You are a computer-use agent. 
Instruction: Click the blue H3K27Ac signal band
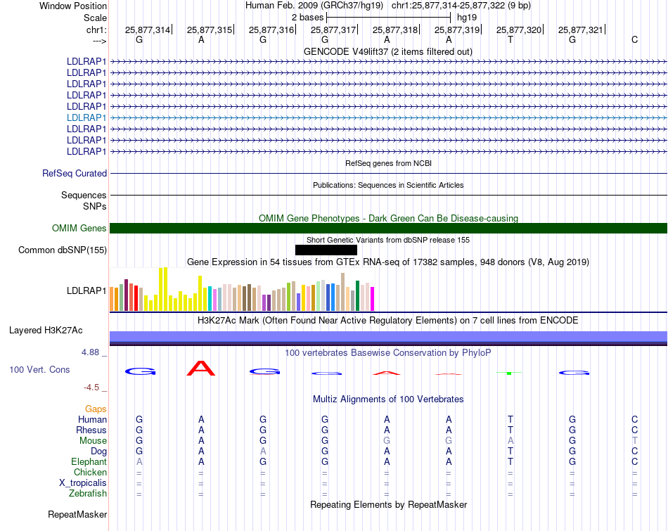[x=388, y=337]
